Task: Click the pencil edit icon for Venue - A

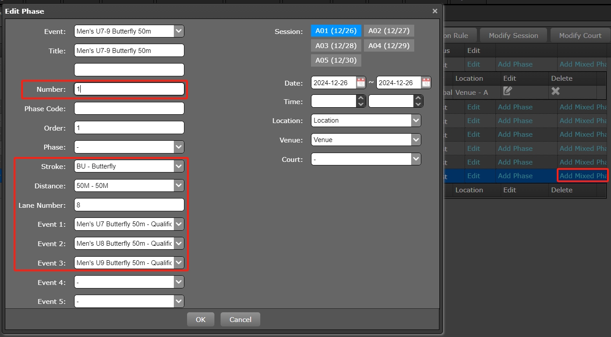Action: (507, 91)
